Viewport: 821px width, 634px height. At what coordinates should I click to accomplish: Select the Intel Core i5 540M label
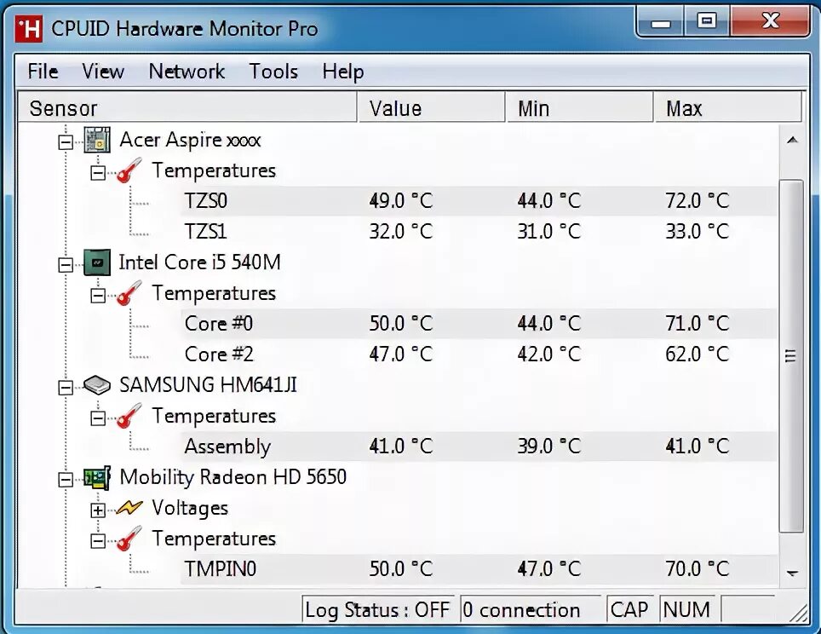coord(200,262)
